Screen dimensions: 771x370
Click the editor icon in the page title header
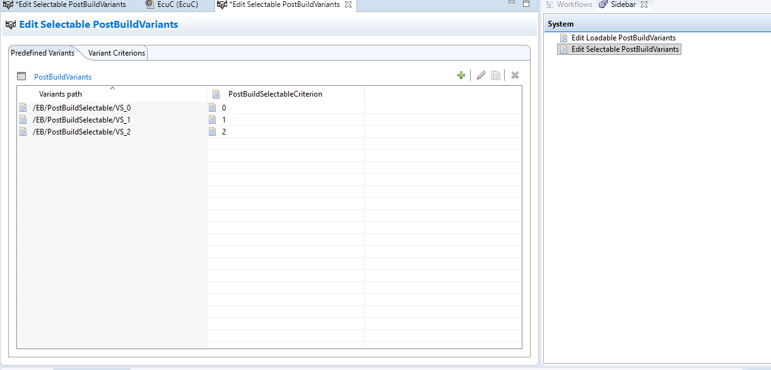click(11, 25)
